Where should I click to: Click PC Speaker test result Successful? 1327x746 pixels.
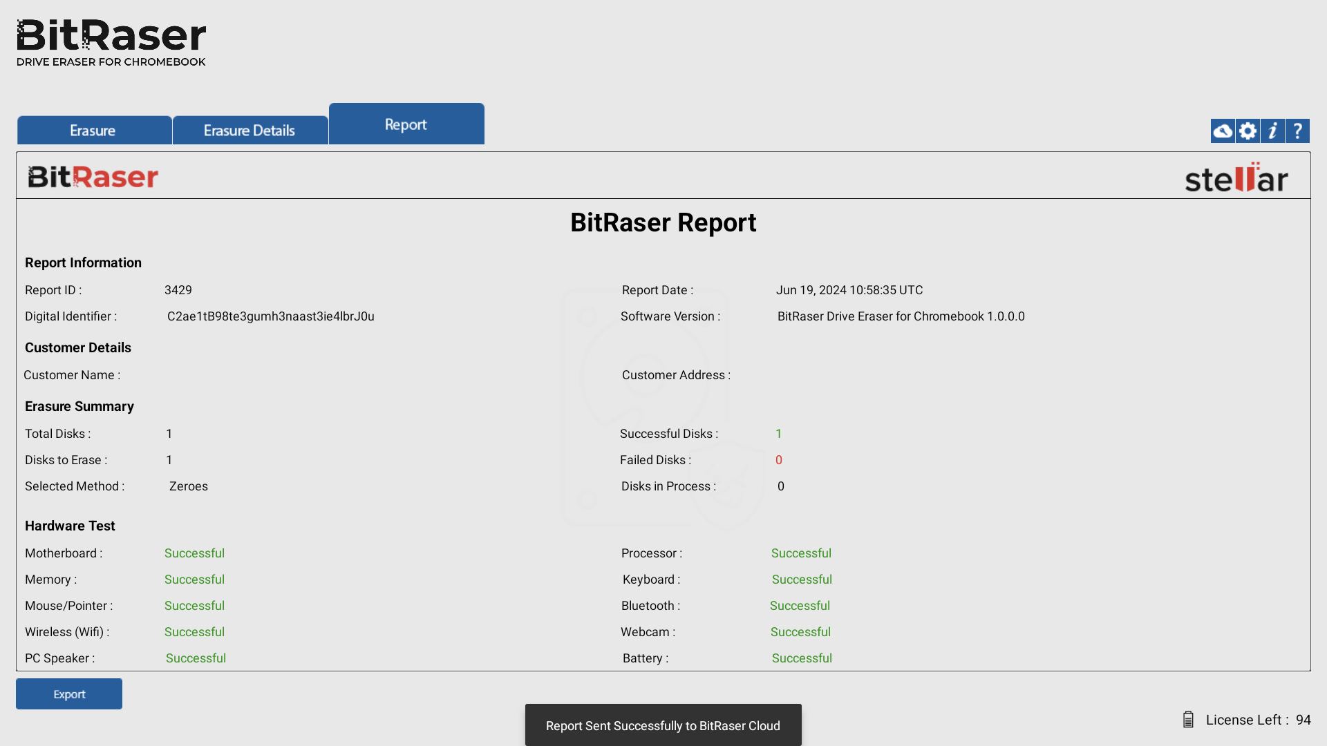click(196, 658)
